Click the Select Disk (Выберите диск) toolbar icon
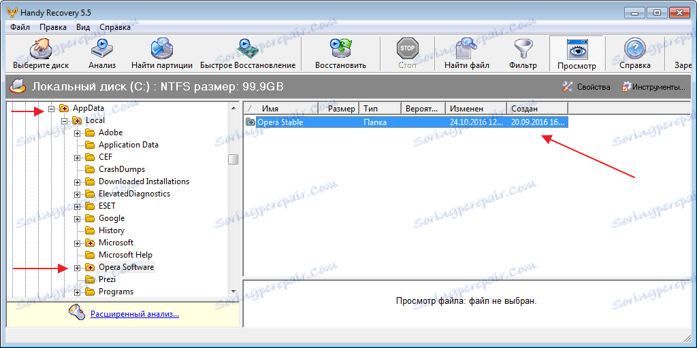Viewport: 697px width, 348px height. coord(41,54)
